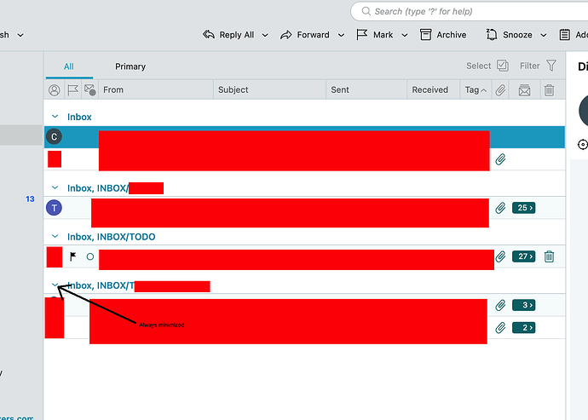
Task: Click the Snooze bell icon
Action: tap(493, 35)
